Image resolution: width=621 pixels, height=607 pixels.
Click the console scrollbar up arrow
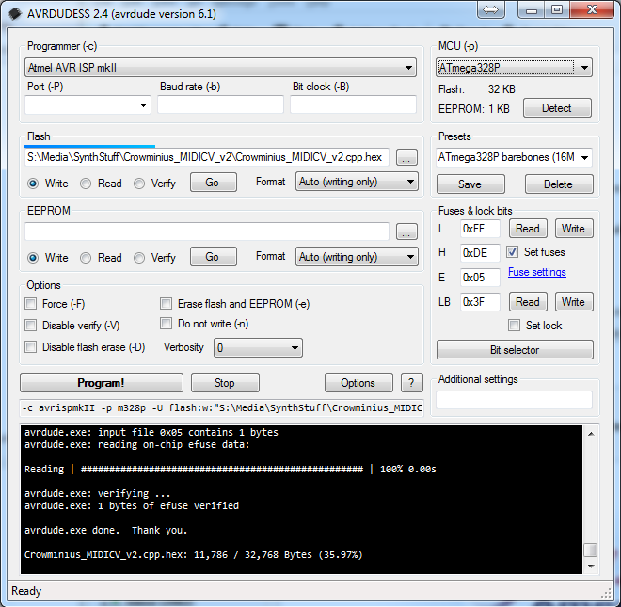(x=591, y=434)
